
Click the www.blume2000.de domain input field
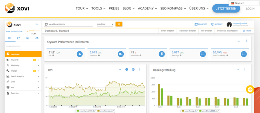point(70,24)
